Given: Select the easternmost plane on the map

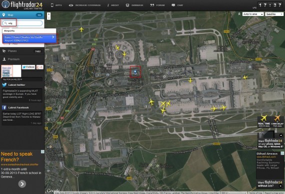Looking at the screenshot, I should (245, 78).
